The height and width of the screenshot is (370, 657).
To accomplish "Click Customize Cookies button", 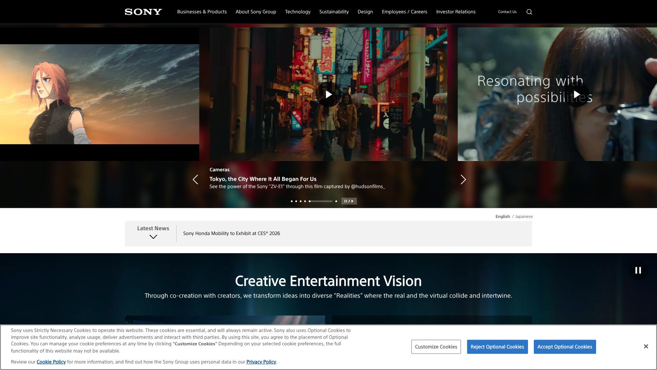I will tap(436, 347).
